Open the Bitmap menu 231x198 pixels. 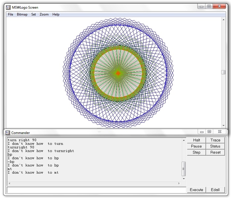tap(22, 15)
